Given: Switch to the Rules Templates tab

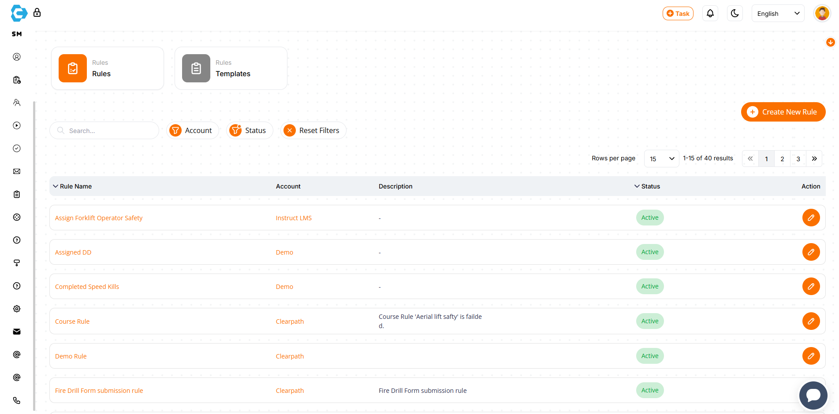Looking at the screenshot, I should (231, 69).
